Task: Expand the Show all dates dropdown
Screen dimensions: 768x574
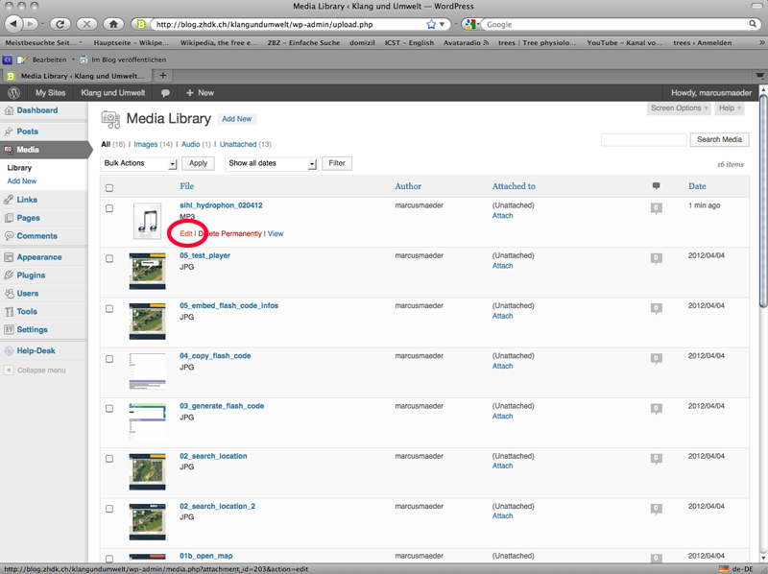Action: 271,163
